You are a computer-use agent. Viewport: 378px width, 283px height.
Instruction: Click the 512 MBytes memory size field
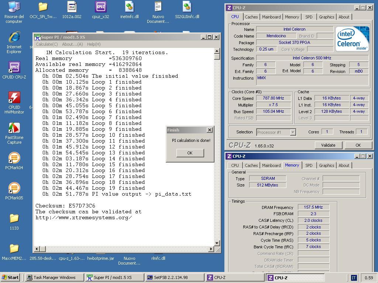[268, 185]
